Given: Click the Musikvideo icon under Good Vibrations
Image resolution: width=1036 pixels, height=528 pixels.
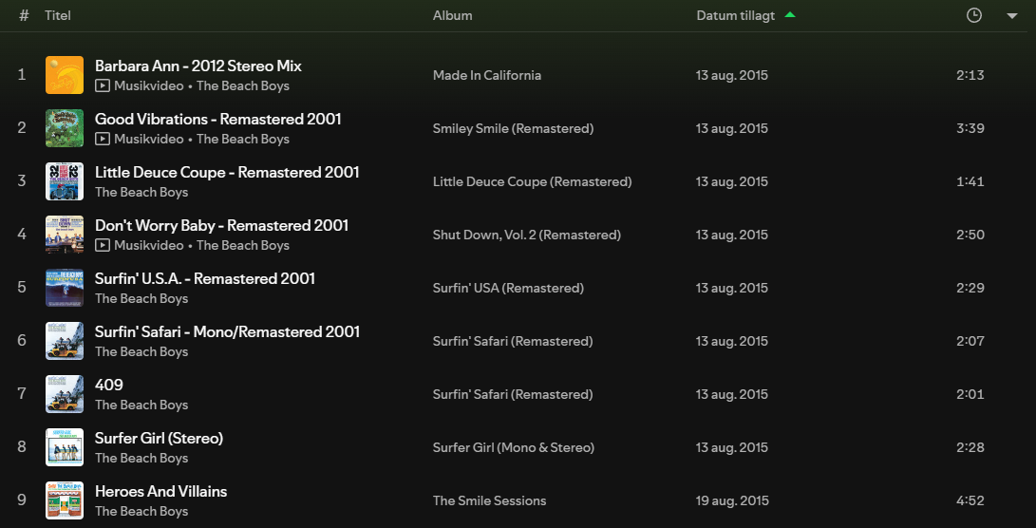Looking at the screenshot, I should point(102,139).
